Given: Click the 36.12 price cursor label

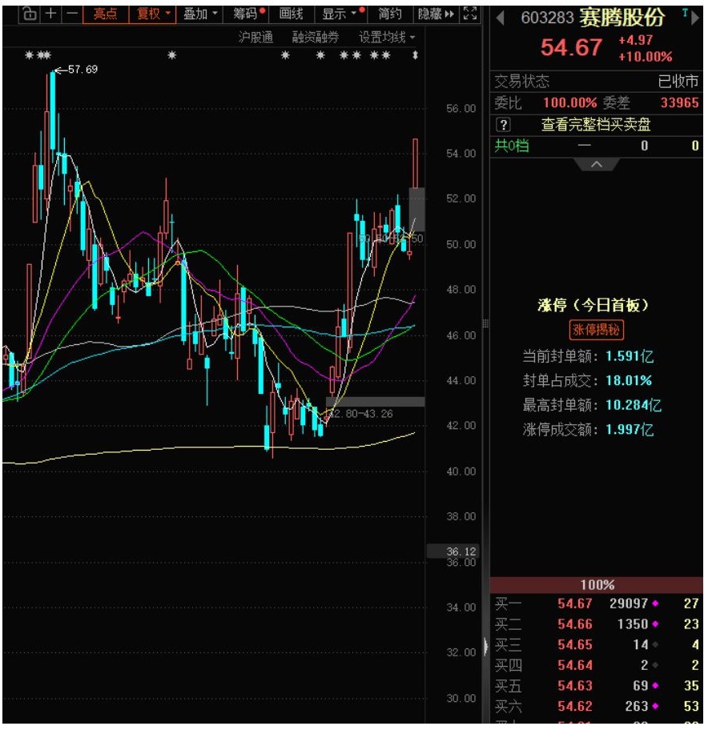Looking at the screenshot, I should [461, 552].
